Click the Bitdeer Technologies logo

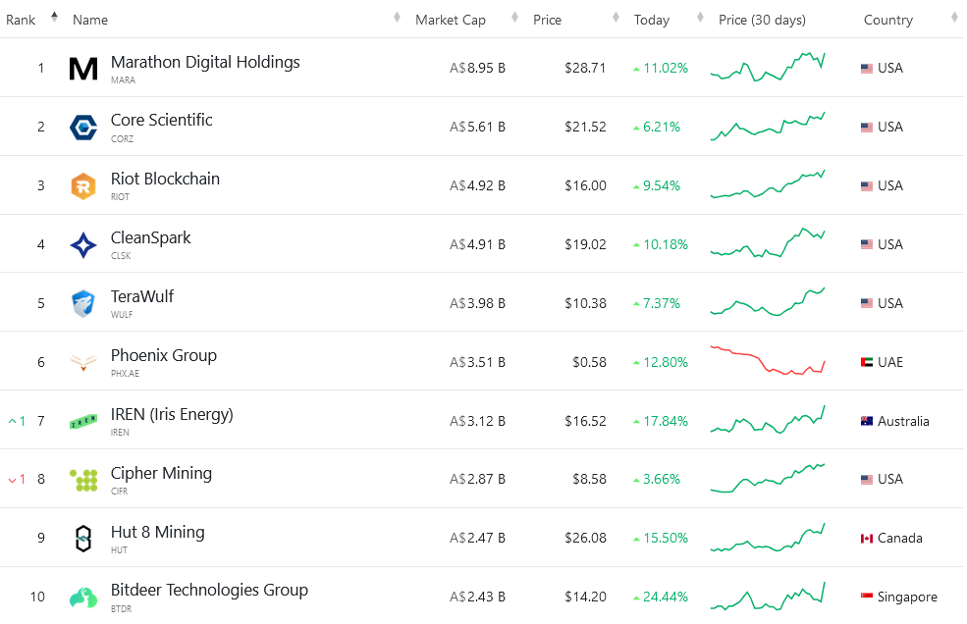point(83,598)
